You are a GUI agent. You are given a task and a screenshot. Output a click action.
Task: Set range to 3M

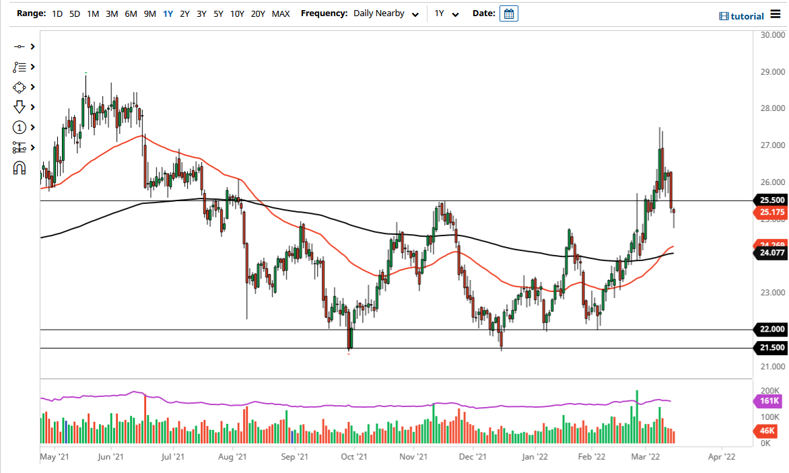112,13
